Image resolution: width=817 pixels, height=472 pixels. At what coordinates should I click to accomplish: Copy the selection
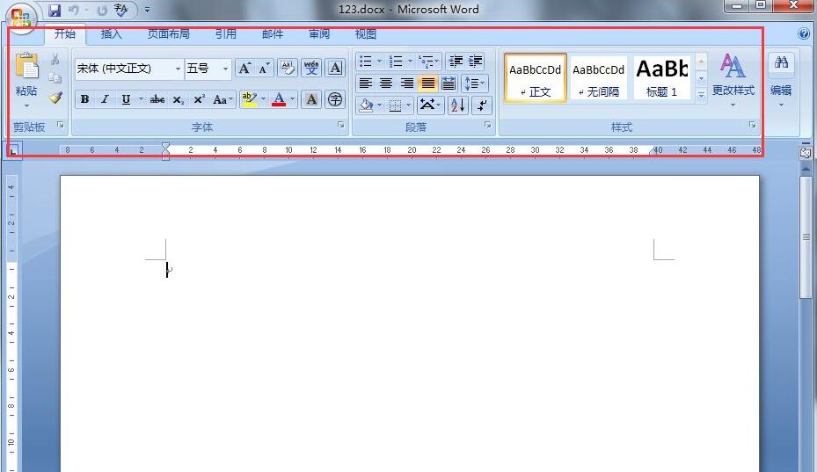[55, 78]
